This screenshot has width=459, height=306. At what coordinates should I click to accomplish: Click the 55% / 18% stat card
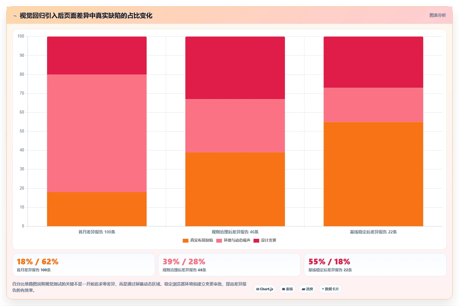375,265
